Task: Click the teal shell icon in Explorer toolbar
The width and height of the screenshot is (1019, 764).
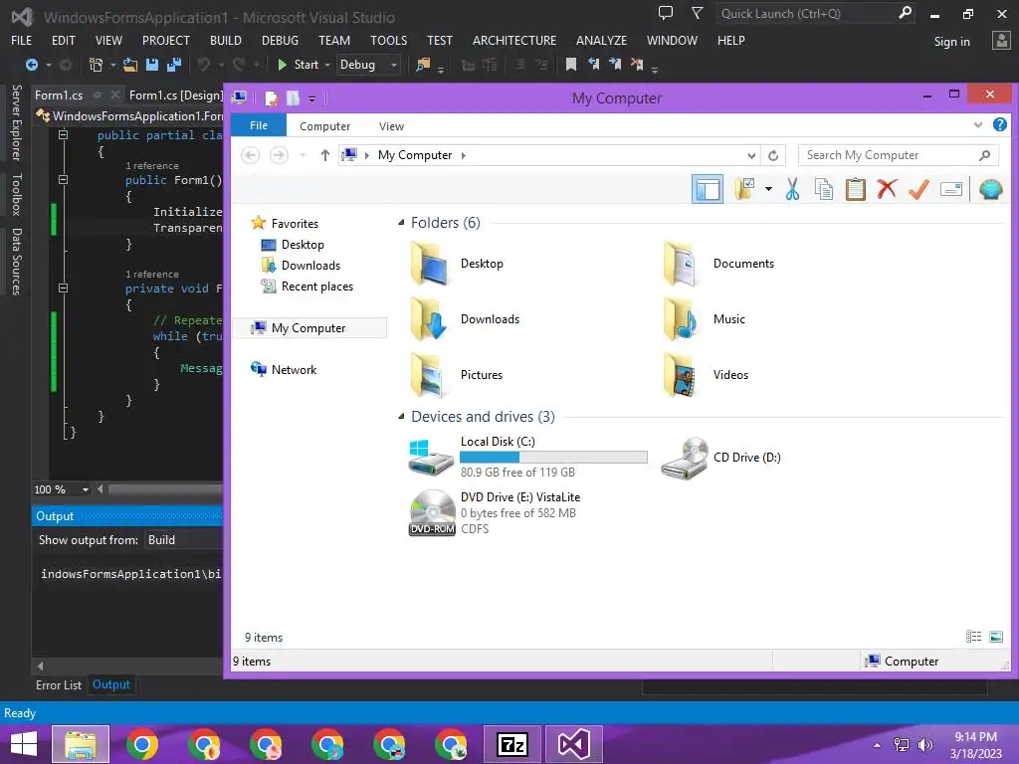Action: point(990,189)
